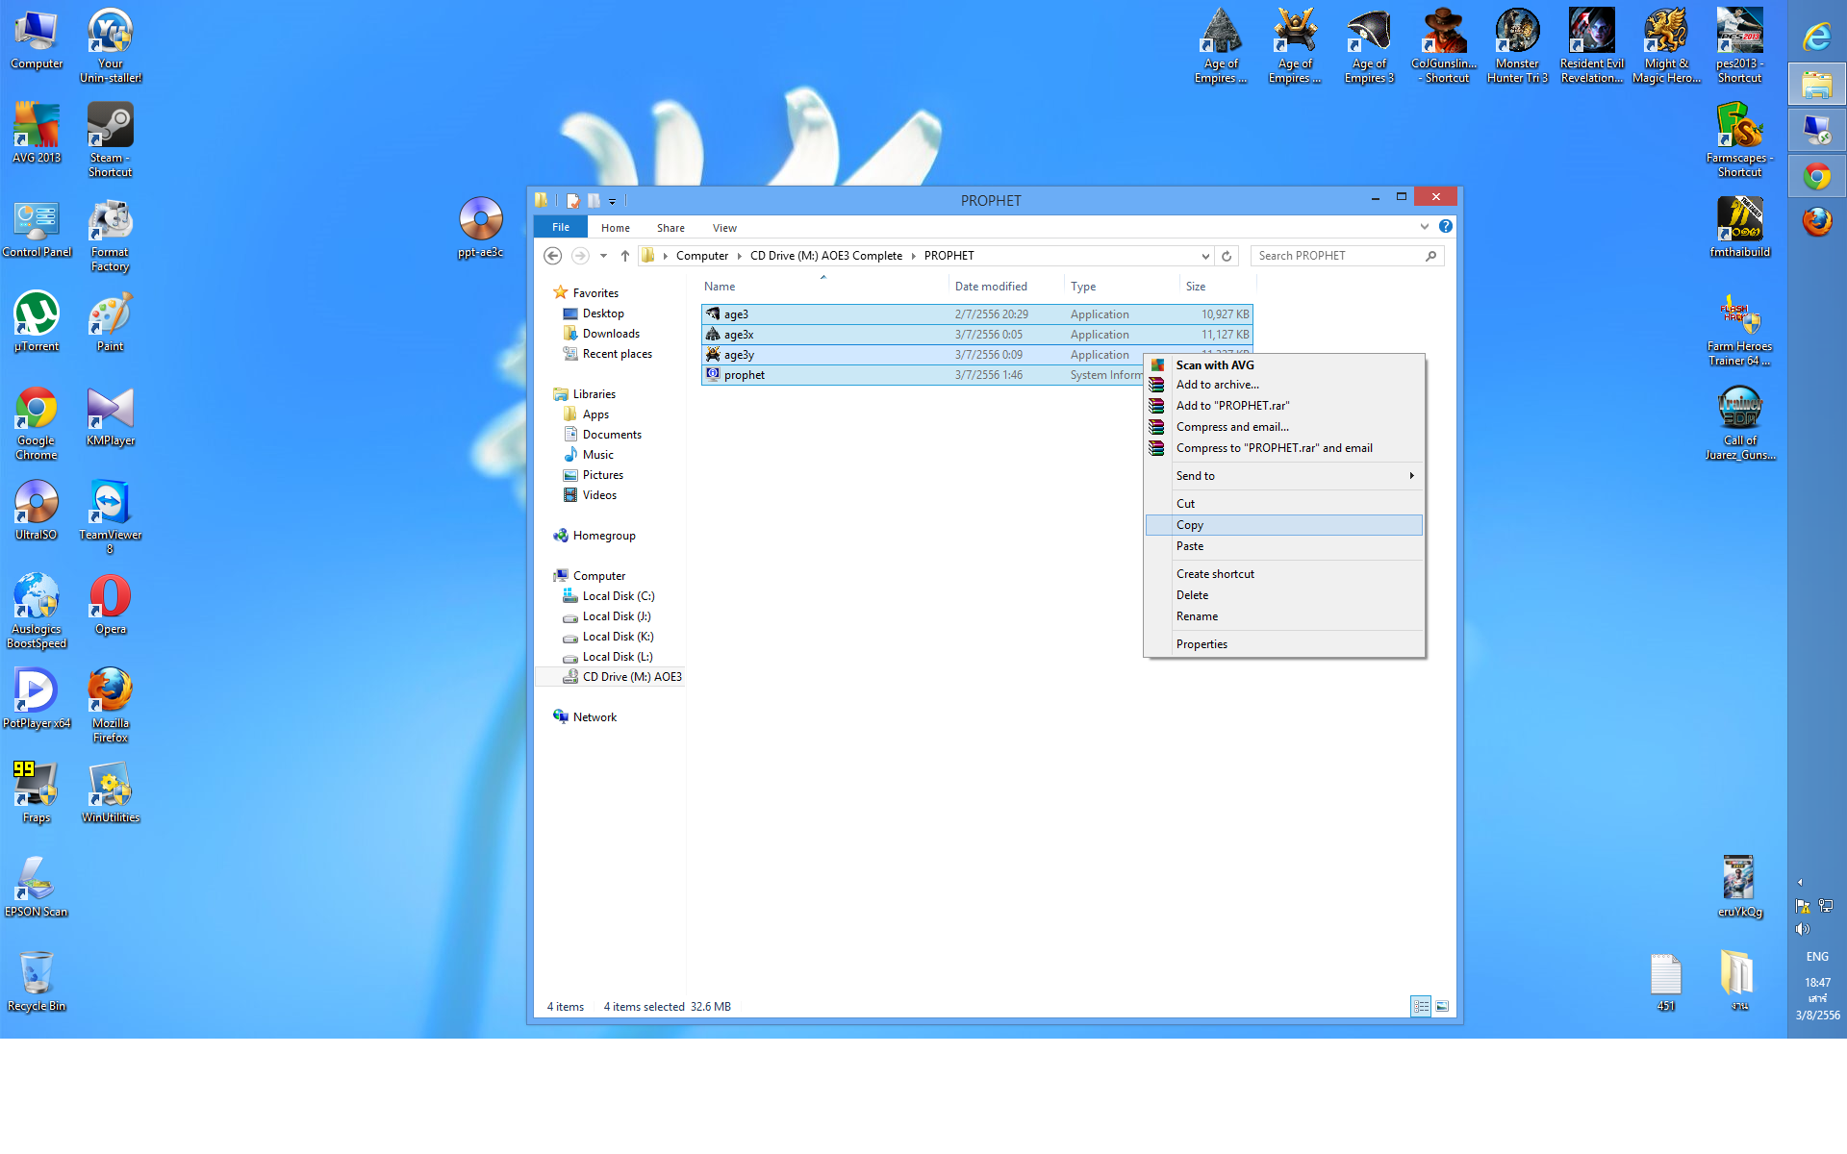1847x1154 pixels.
Task: Open the address bar history dropdown
Action: coord(1205,256)
